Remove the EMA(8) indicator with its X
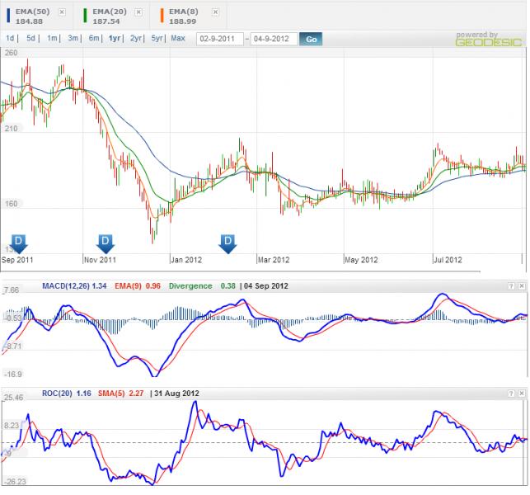The width and height of the screenshot is (530, 495). [x=215, y=12]
